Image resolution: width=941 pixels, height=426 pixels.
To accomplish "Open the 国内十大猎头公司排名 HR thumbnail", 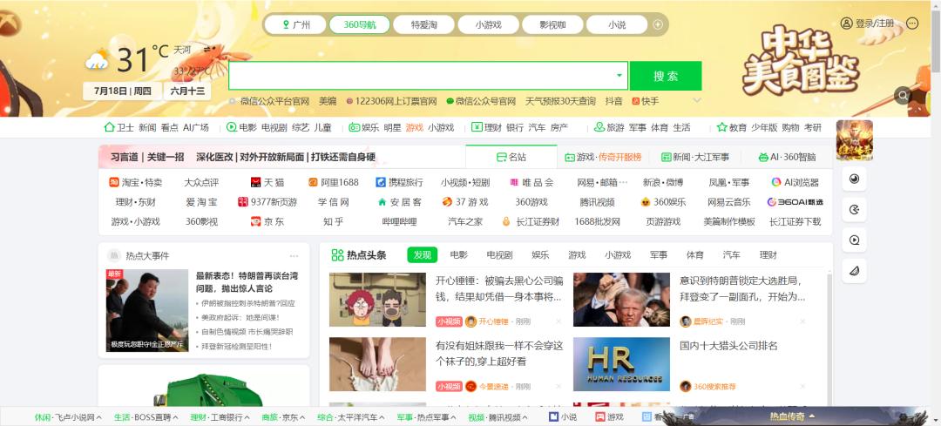I will coord(621,364).
